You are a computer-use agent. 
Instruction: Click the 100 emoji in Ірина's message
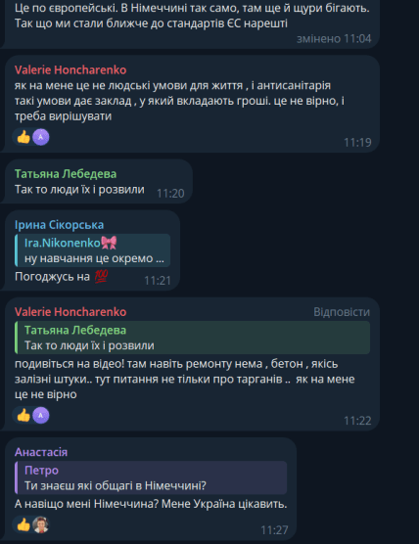tap(102, 277)
